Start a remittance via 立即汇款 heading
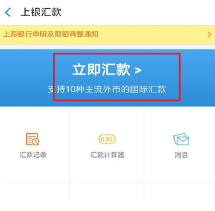The image size is (215, 211). [101, 69]
